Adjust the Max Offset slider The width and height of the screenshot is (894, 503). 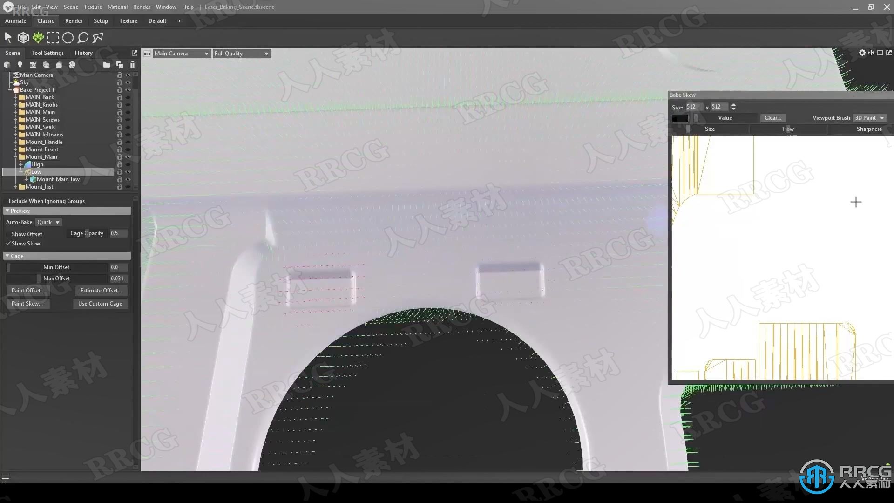click(56, 279)
